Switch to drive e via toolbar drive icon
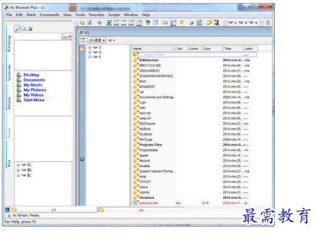316x235 pixels. click(253, 22)
